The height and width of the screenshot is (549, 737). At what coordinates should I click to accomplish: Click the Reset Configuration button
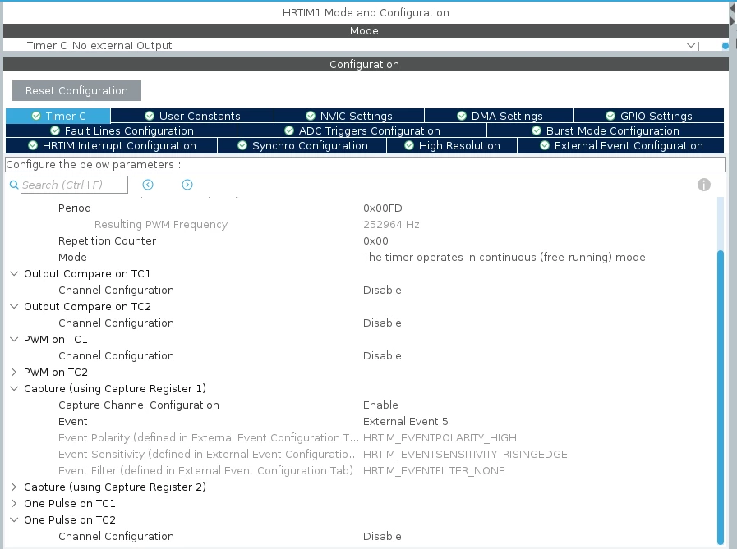click(x=76, y=90)
